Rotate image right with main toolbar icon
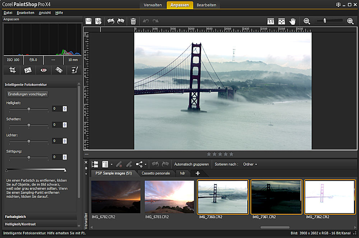This screenshot has height=238, width=359. tap(121, 21)
